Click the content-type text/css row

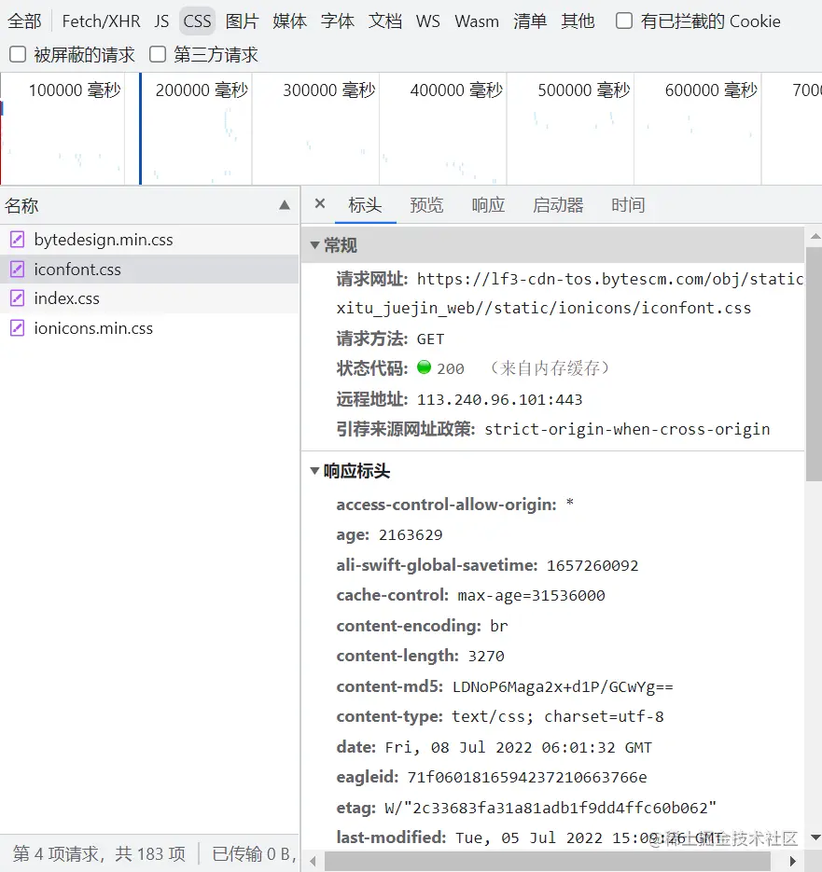(x=500, y=716)
